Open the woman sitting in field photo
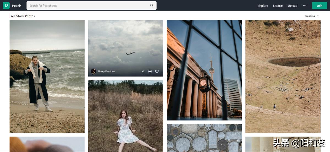This screenshot has width=330, height=152. pos(125,116)
